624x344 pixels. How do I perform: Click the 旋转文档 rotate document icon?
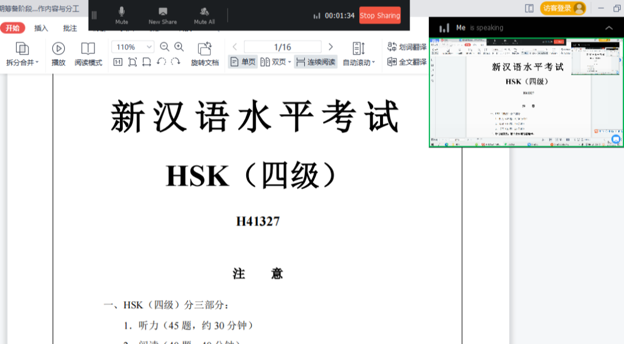[205, 54]
